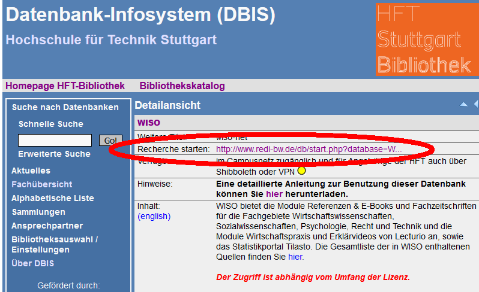
Task: Open Ansprechpartner in the sidebar
Action: coord(47,226)
